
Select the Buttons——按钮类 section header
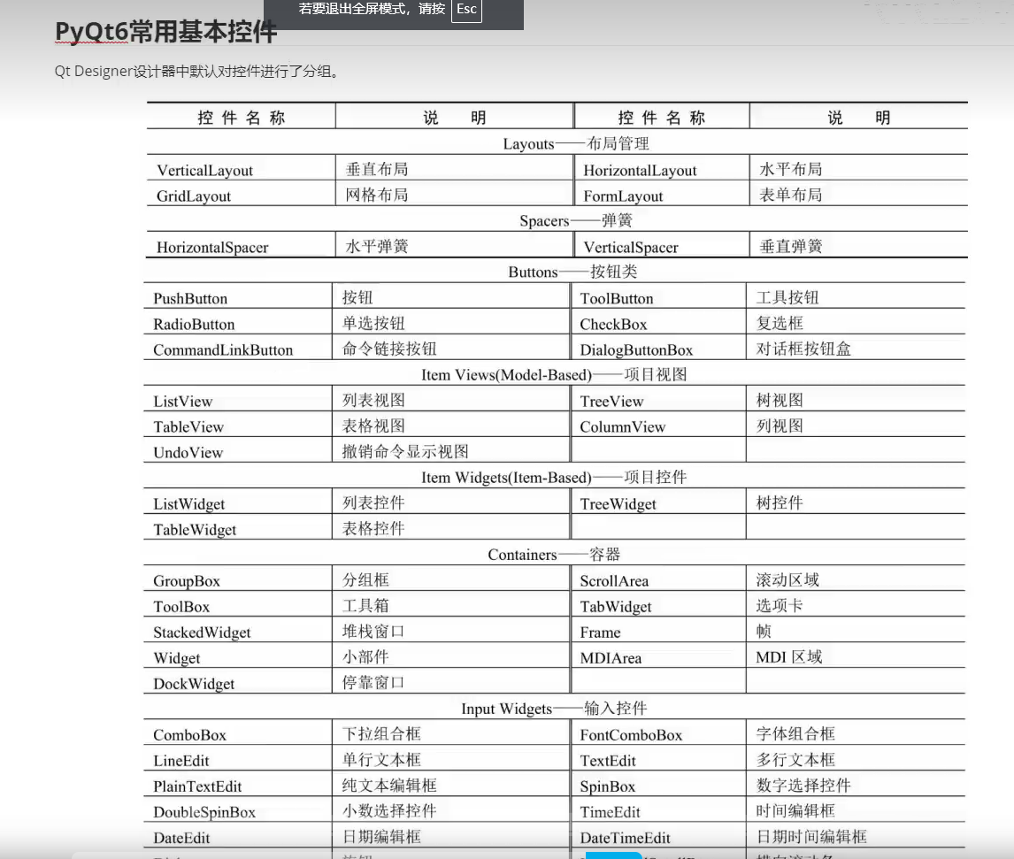point(572,272)
